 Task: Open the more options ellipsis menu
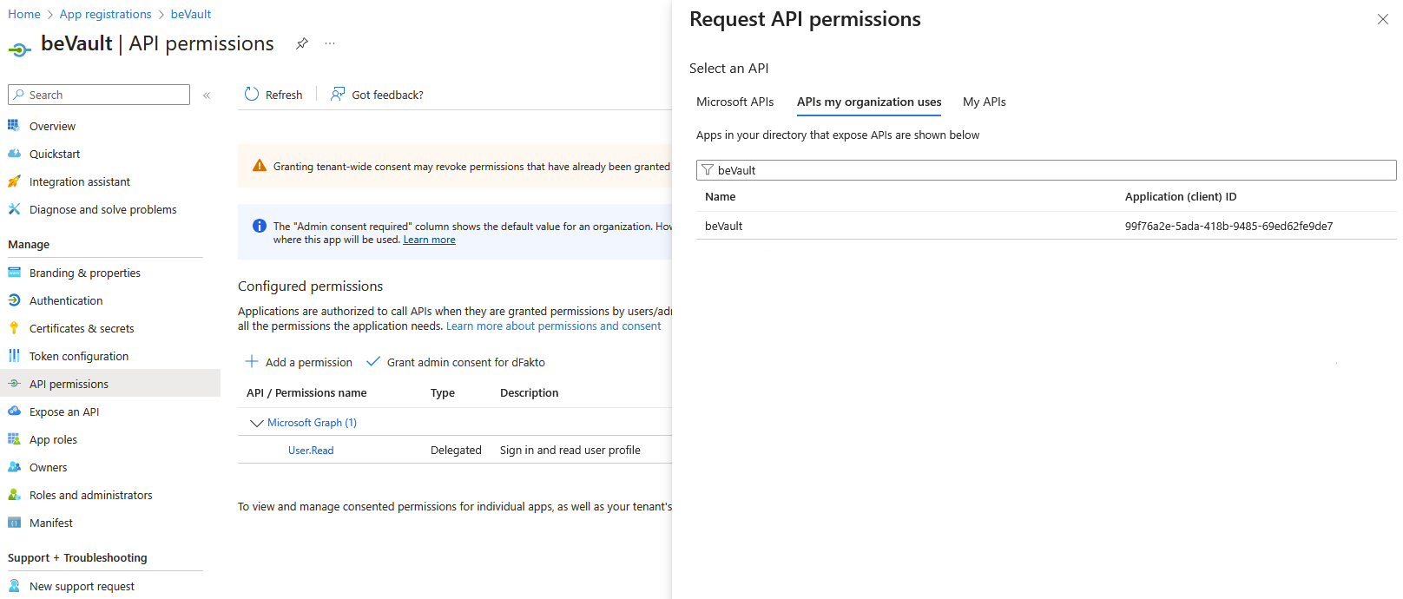pyautogui.click(x=330, y=43)
